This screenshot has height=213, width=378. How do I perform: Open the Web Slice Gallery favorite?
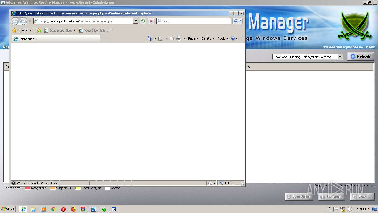95,30
